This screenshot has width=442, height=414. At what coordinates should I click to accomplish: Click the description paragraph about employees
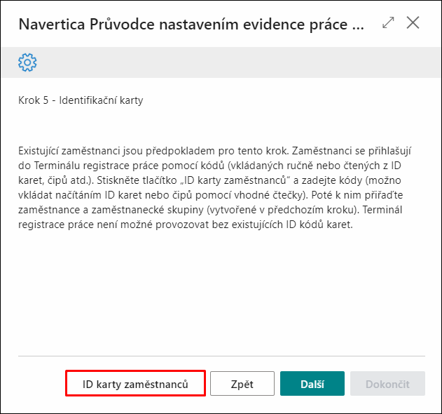click(x=214, y=187)
